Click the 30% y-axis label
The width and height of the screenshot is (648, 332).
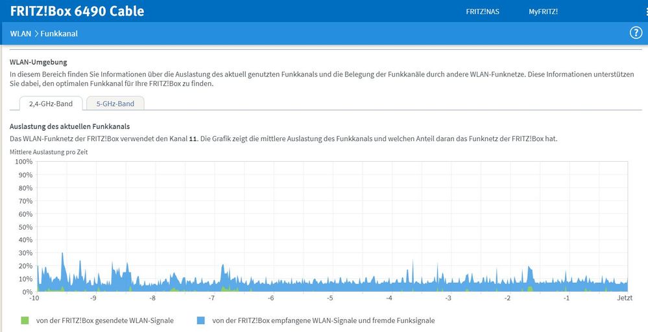click(x=25, y=253)
